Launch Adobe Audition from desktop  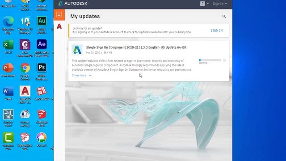click(x=42, y=25)
